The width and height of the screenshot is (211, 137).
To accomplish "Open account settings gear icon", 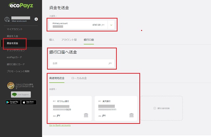I will tap(36, 19).
